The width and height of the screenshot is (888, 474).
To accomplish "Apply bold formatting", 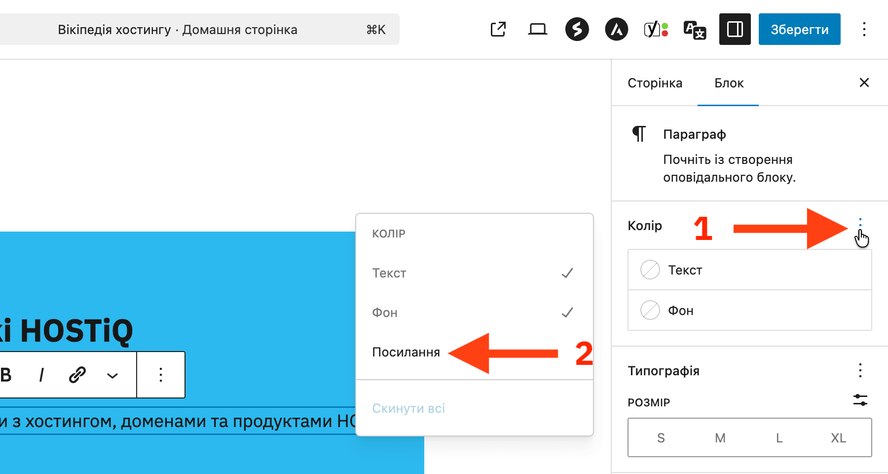I will click(6, 375).
